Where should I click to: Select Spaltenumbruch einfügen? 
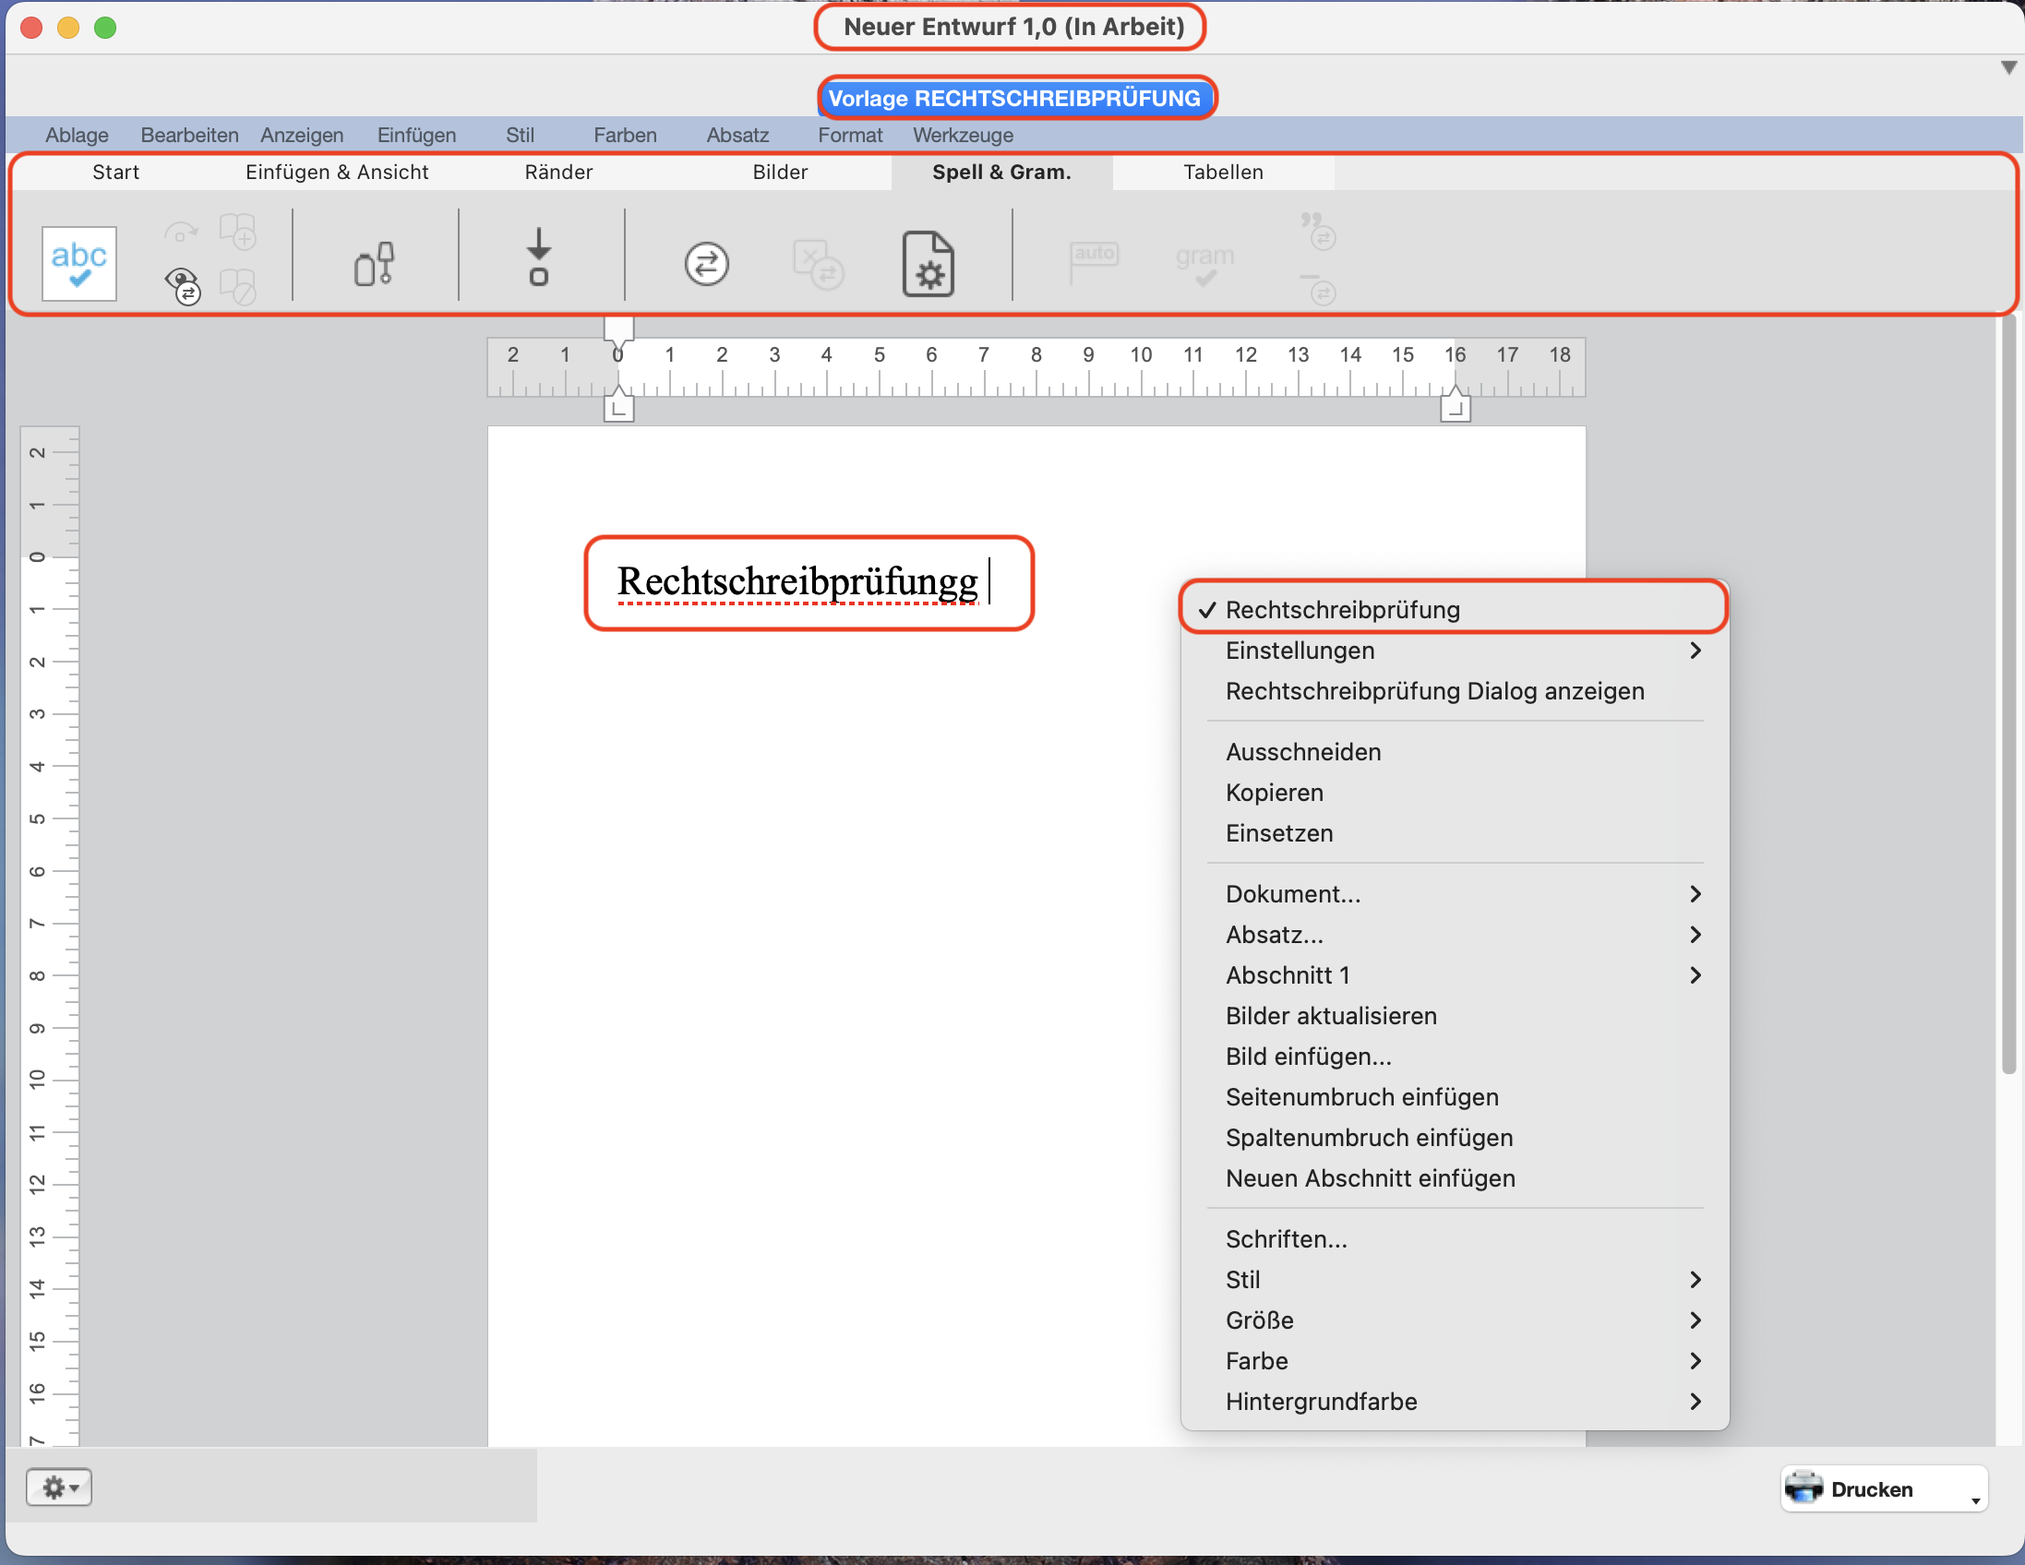(x=1454, y=1138)
